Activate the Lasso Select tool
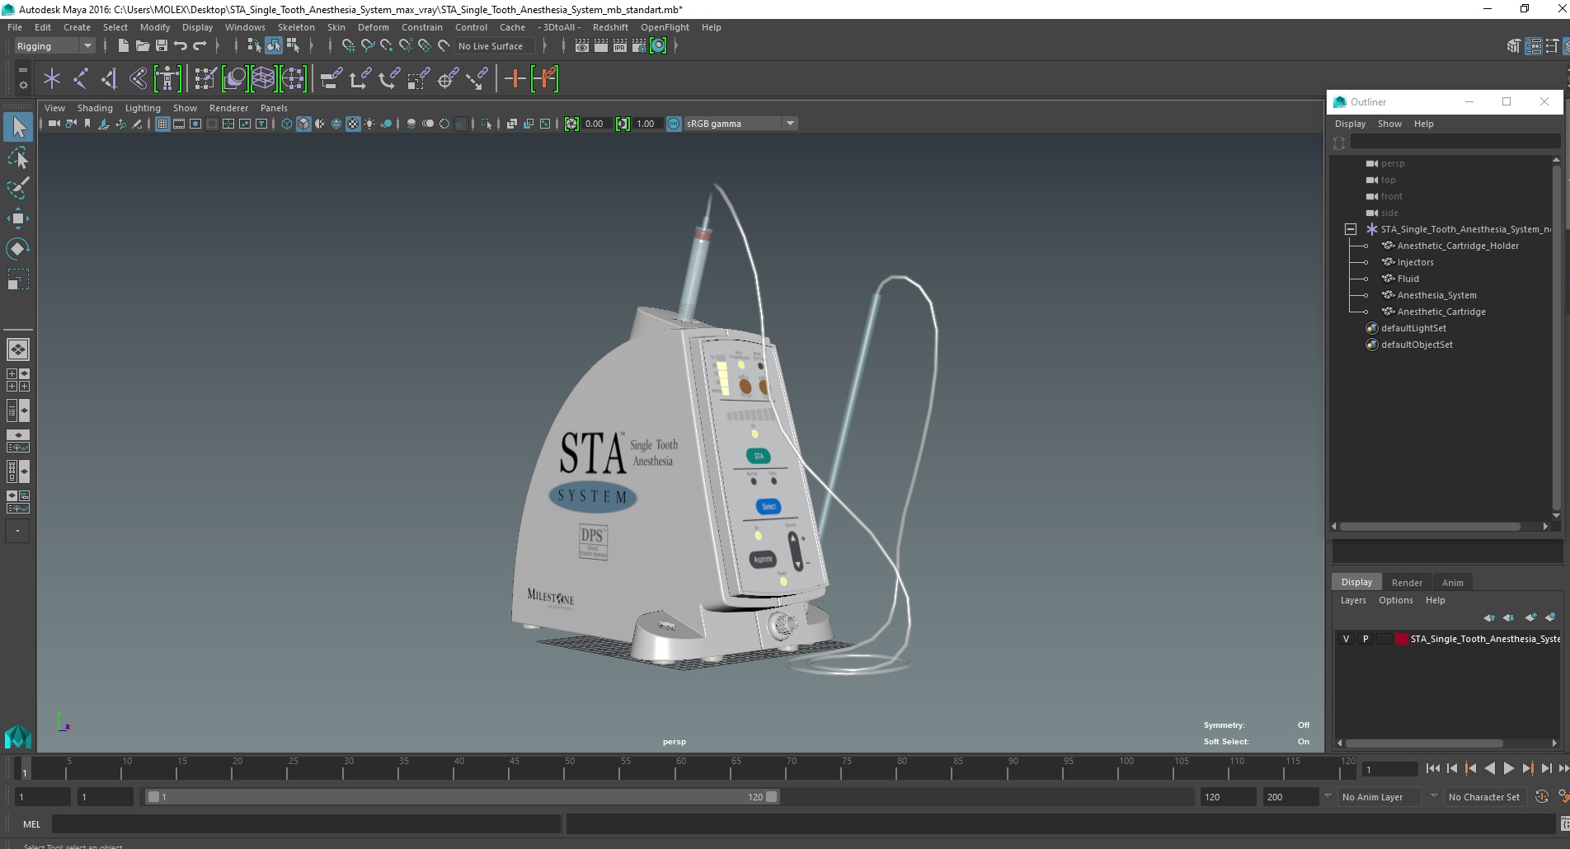The image size is (1570, 849). [18, 157]
